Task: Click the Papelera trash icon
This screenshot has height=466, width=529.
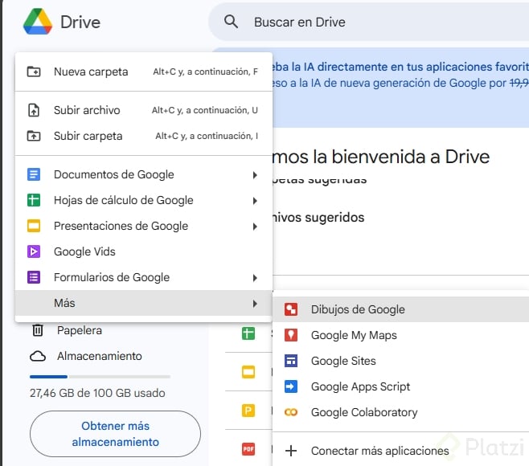Action: [37, 330]
